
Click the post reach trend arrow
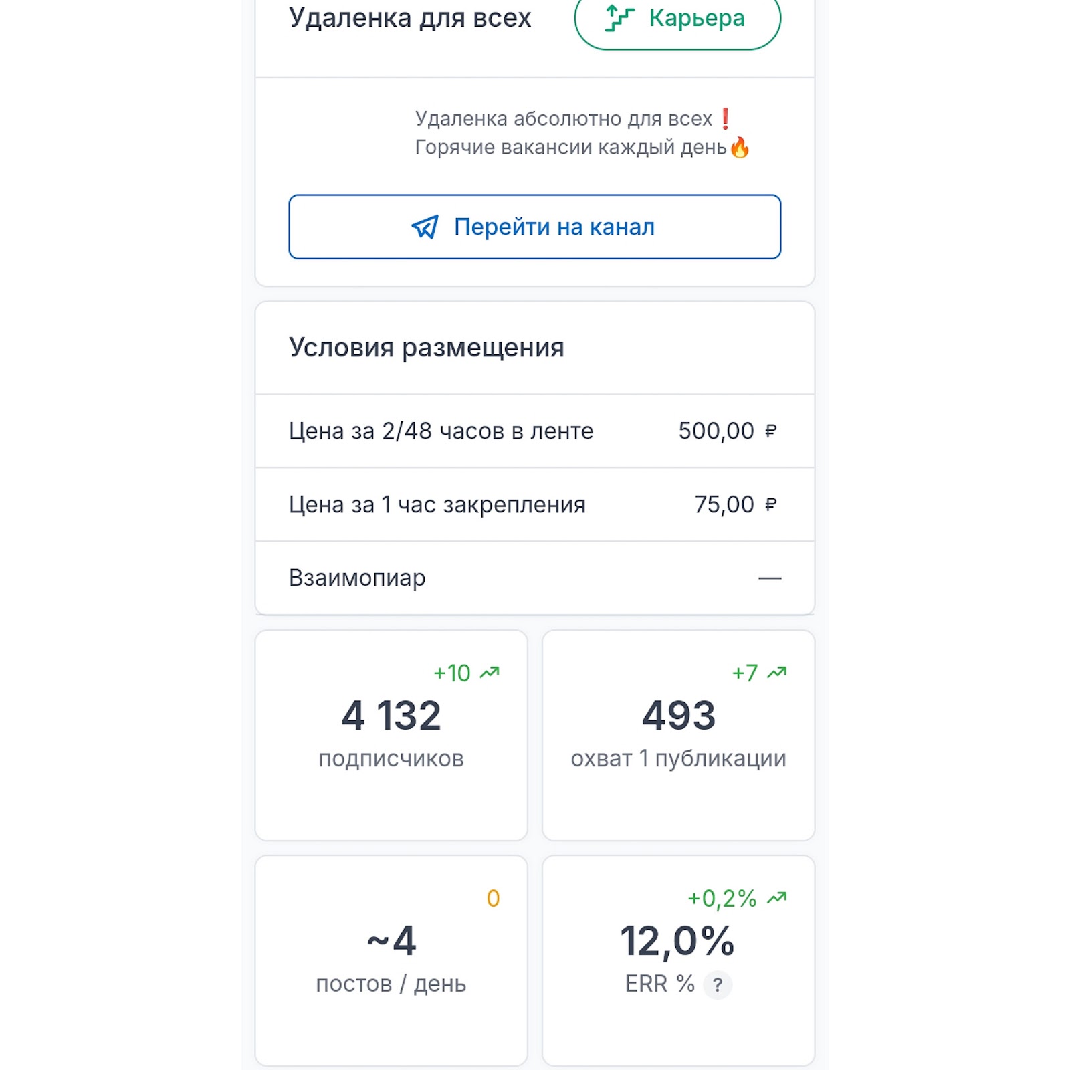[777, 673]
